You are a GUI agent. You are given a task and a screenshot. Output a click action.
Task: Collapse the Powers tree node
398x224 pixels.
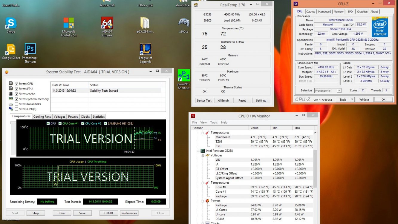pyautogui.click(x=203, y=201)
